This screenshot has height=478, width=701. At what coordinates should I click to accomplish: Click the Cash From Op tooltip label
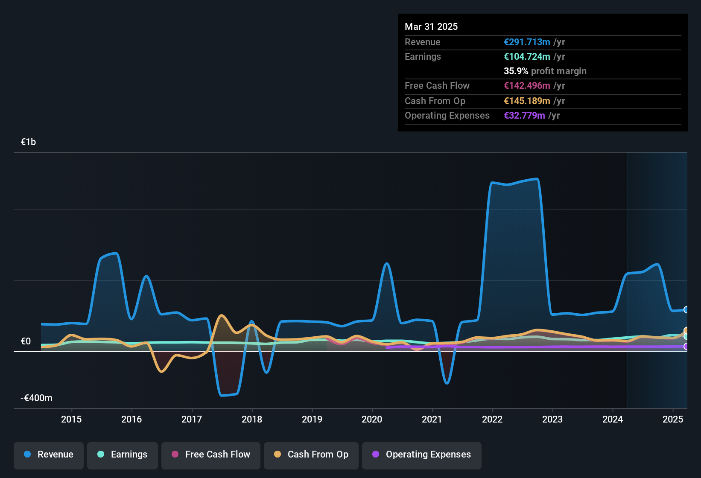click(x=435, y=101)
